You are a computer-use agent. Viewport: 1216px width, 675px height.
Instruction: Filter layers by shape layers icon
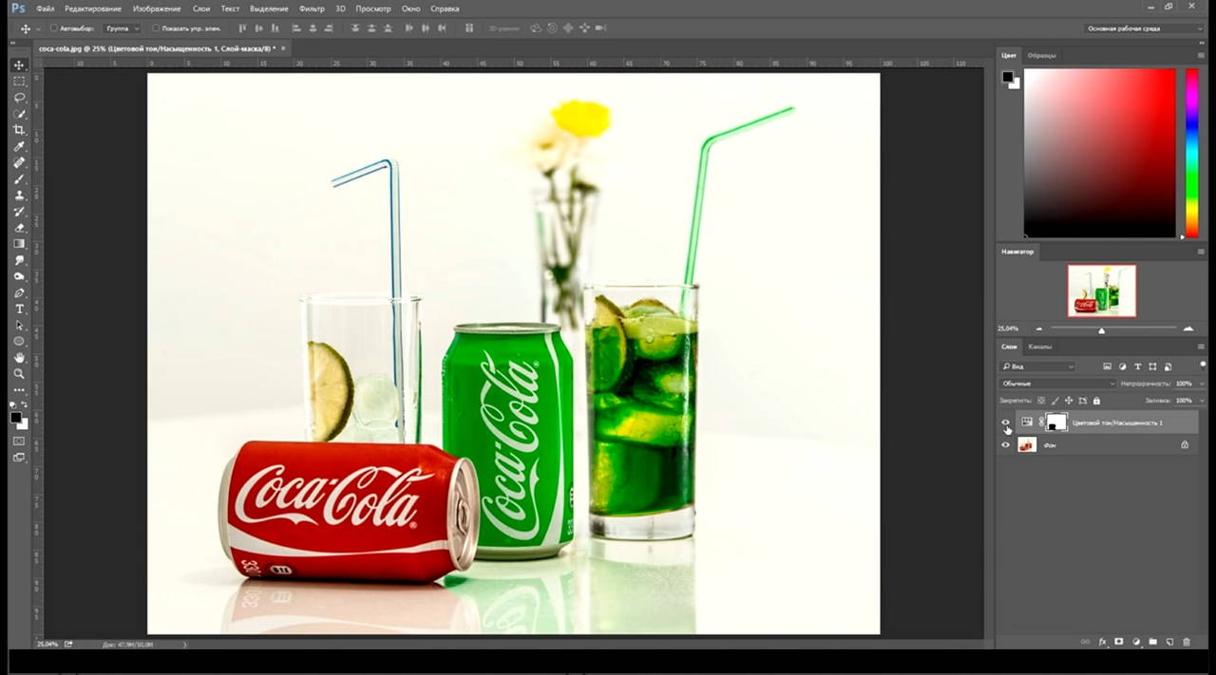coord(1152,366)
